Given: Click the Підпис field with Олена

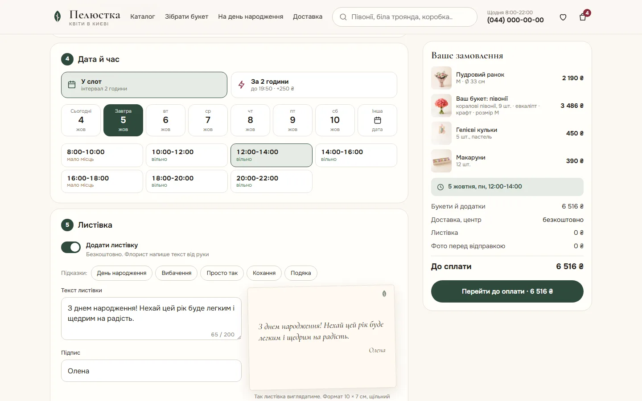Looking at the screenshot, I should pos(151,371).
